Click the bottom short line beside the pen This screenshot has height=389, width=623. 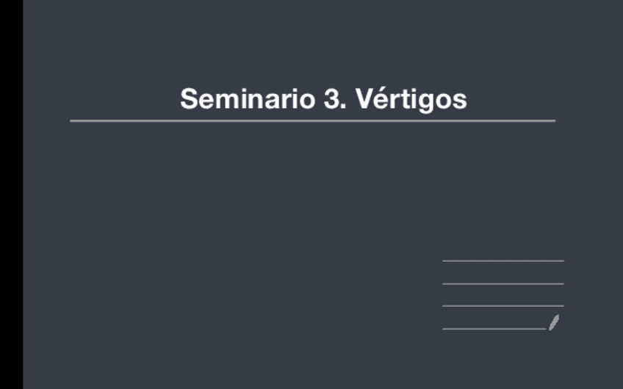click(x=494, y=329)
